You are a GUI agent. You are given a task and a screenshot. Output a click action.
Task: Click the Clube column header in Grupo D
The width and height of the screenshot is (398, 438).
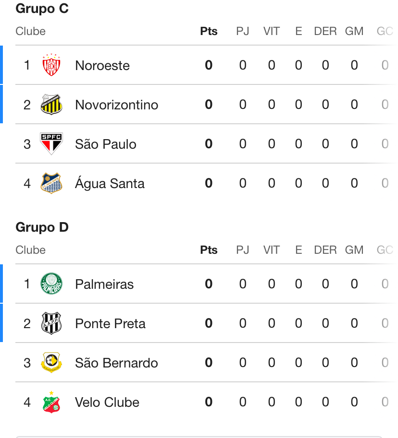click(x=31, y=250)
